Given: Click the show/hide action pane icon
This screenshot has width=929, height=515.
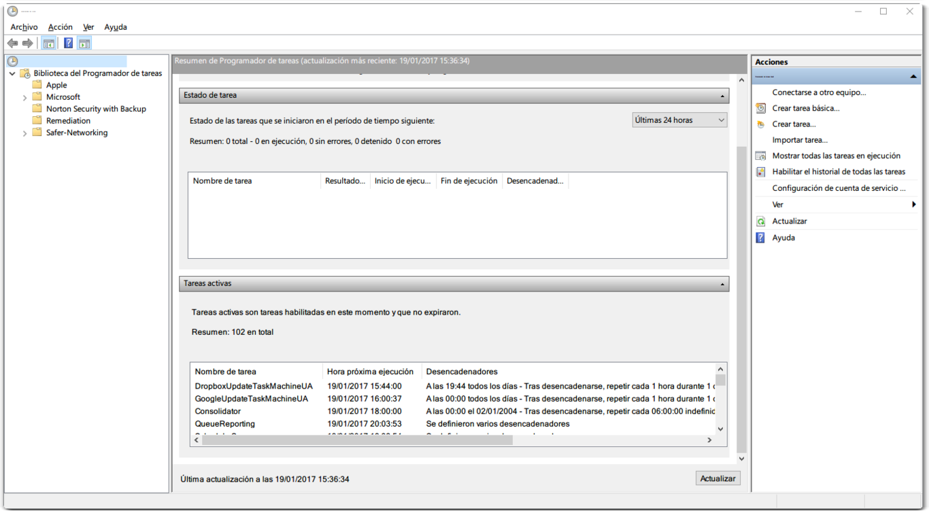Looking at the screenshot, I should 84,43.
